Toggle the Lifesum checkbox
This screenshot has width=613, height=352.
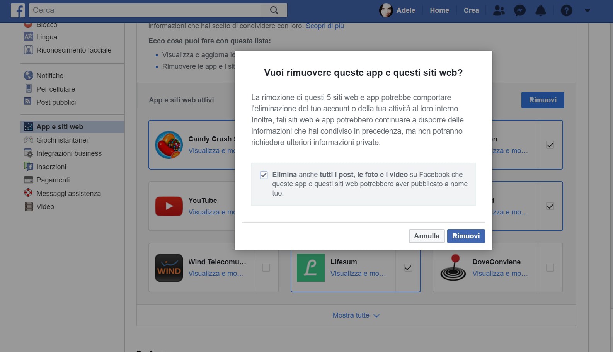(408, 267)
